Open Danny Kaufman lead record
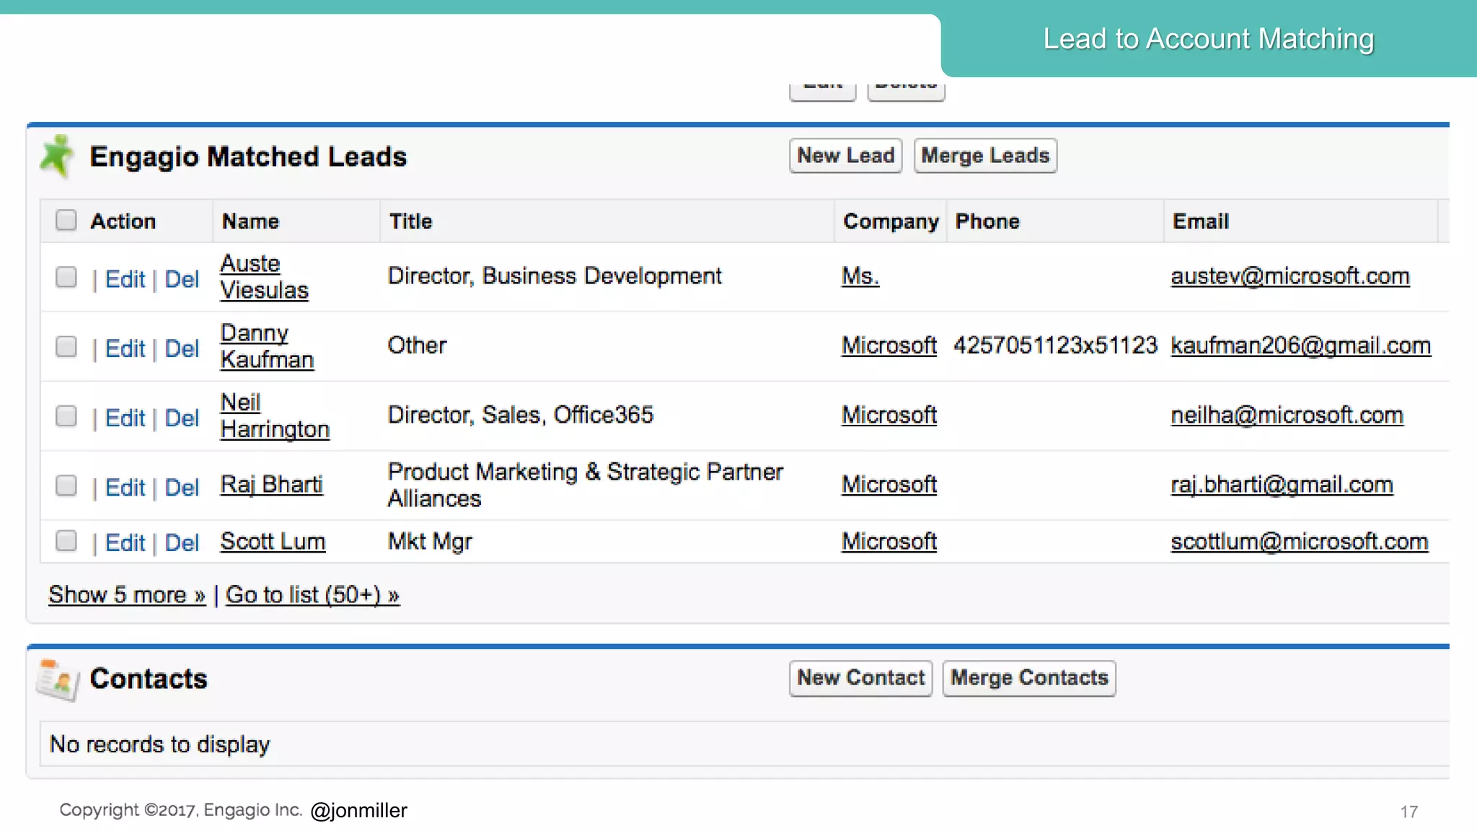 click(267, 346)
